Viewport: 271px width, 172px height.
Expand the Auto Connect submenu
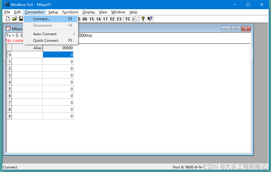(51, 34)
